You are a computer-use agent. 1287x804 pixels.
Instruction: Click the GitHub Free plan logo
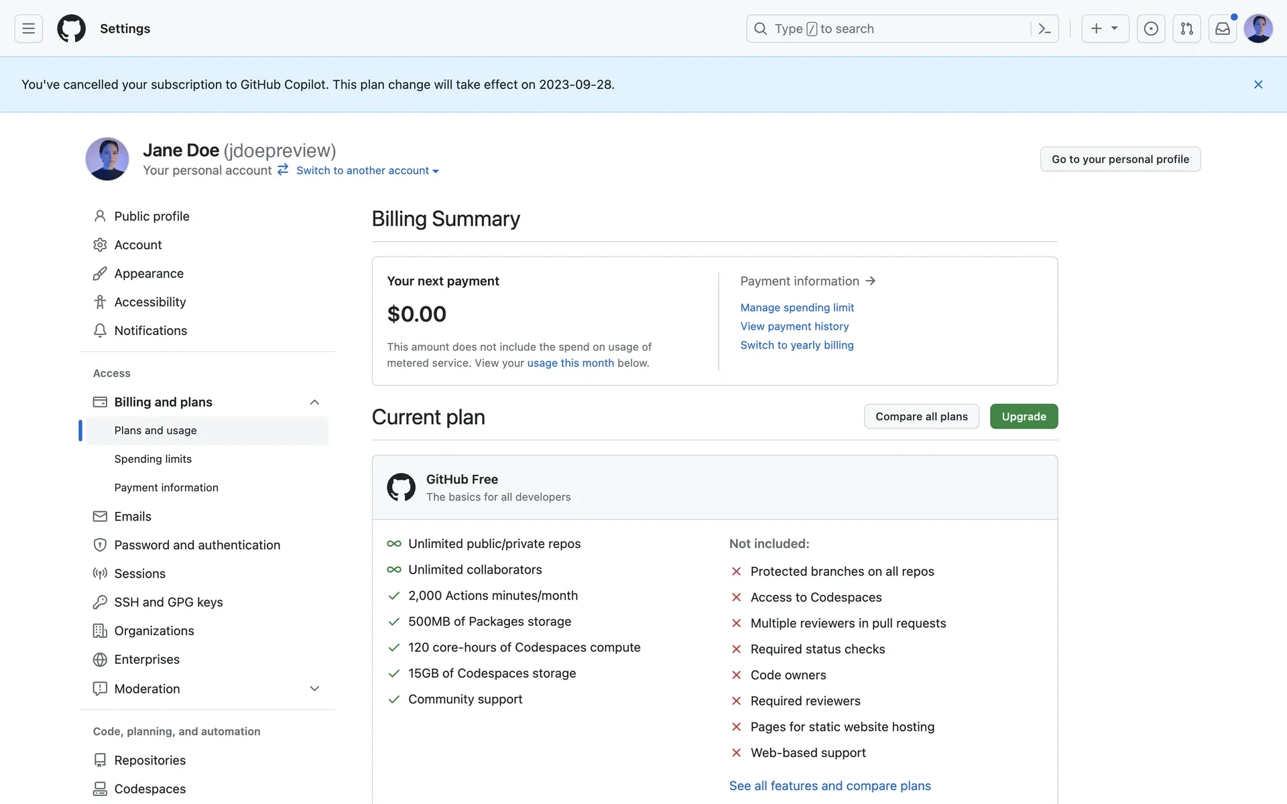[x=401, y=487]
